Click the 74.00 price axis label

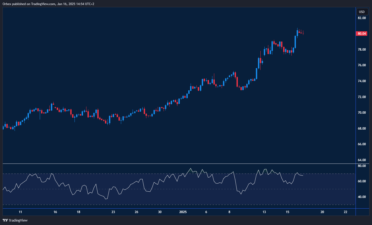click(362, 81)
